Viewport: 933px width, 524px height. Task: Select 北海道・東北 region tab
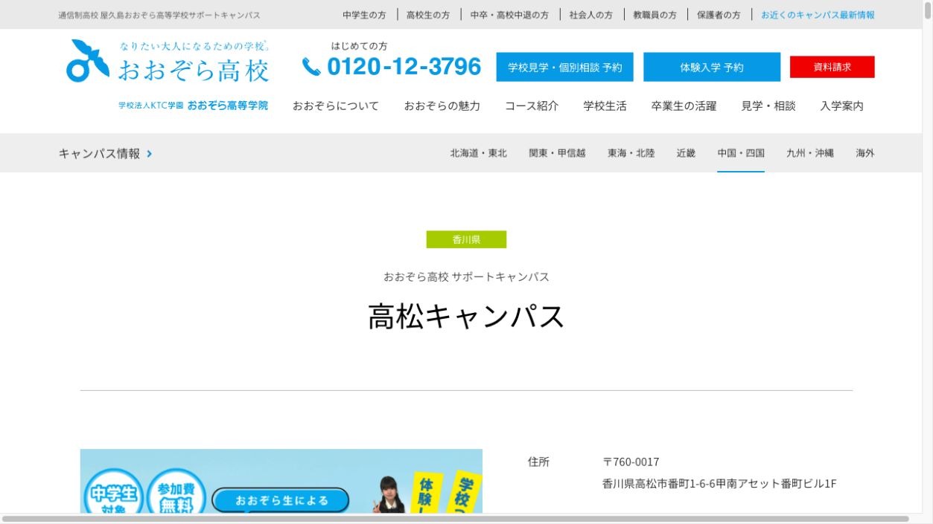coord(478,153)
